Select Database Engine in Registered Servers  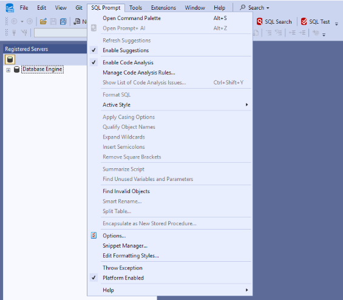coord(42,69)
